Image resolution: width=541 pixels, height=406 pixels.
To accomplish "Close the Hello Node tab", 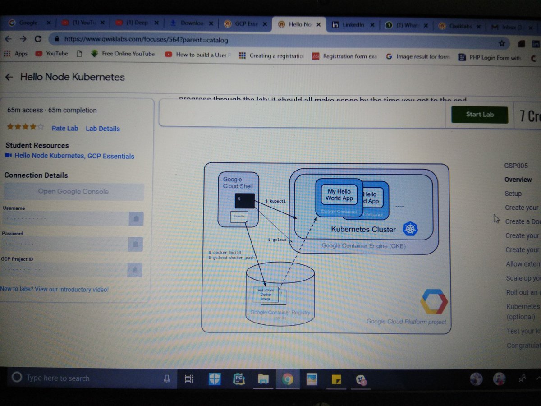I will (x=319, y=24).
